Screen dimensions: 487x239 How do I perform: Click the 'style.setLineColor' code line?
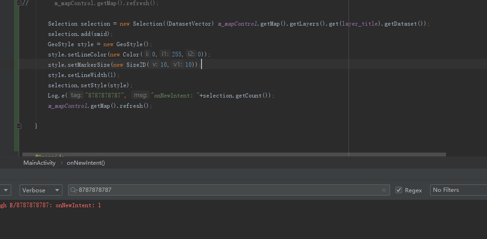pos(129,55)
